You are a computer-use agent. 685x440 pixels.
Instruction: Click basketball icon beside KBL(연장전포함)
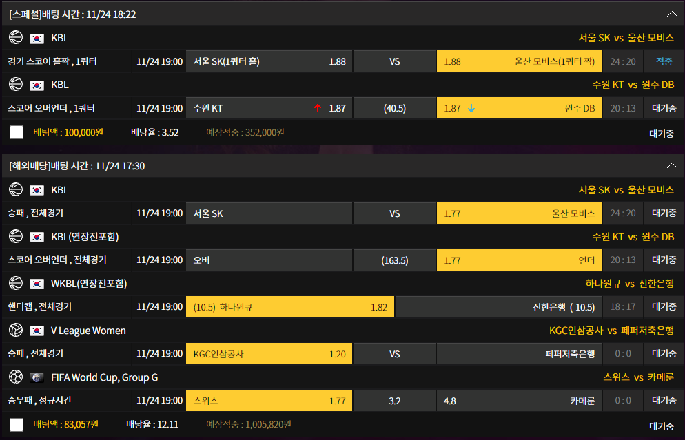coord(16,236)
